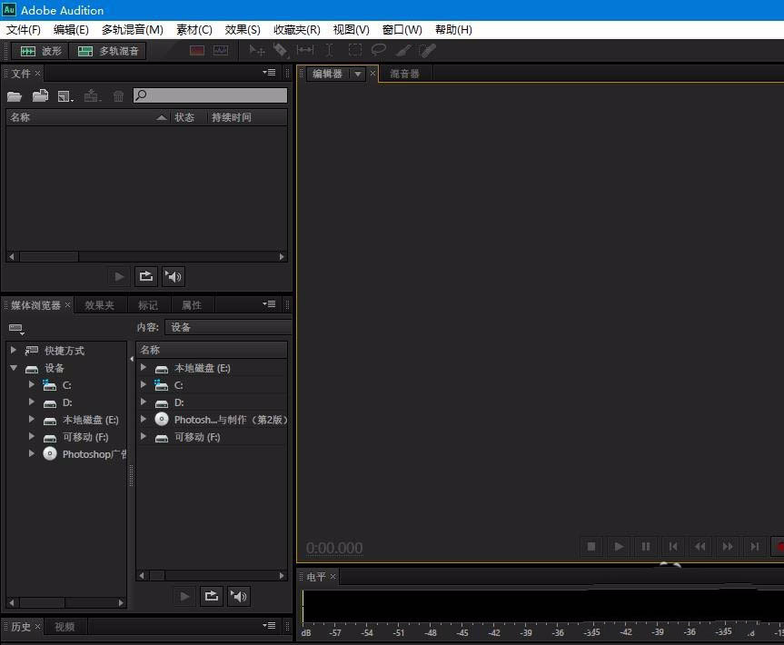Click the level meter bar
The image size is (784, 645).
click(x=542, y=607)
